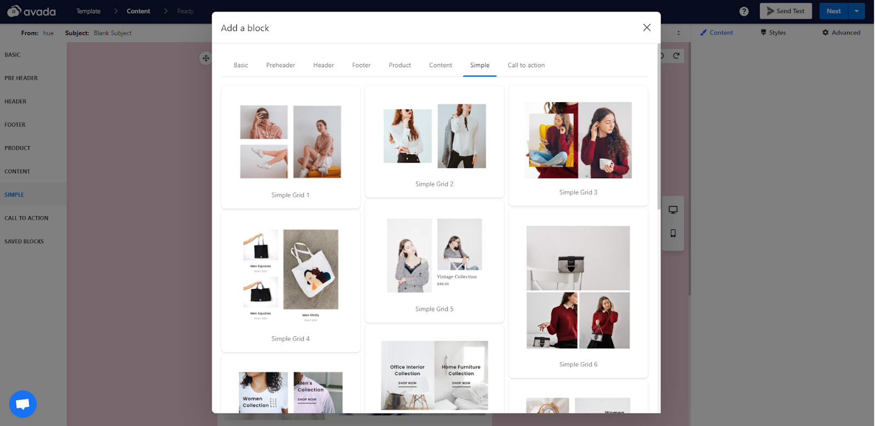Click the dialog's vertical scrollbar

(x=658, y=126)
